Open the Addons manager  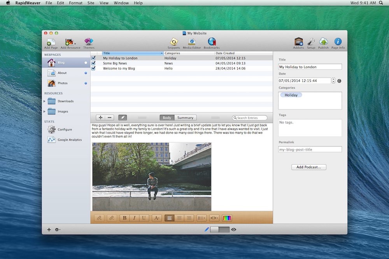(298, 43)
